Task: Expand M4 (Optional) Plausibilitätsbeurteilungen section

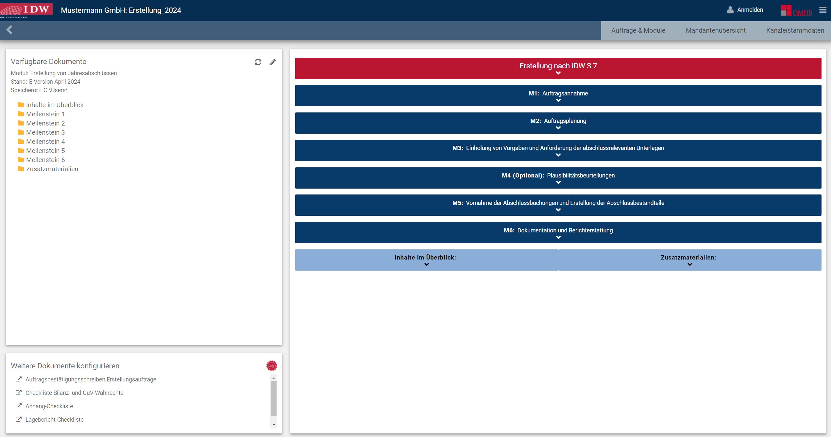Action: pos(558,178)
